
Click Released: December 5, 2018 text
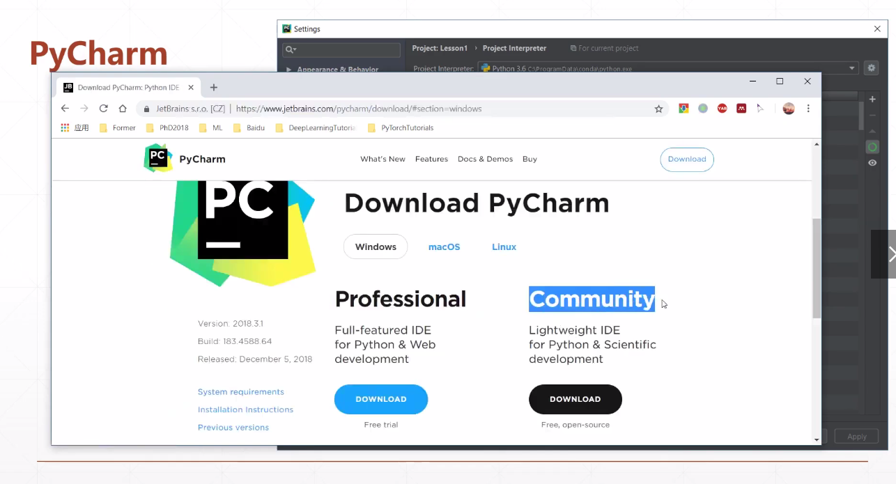click(255, 359)
